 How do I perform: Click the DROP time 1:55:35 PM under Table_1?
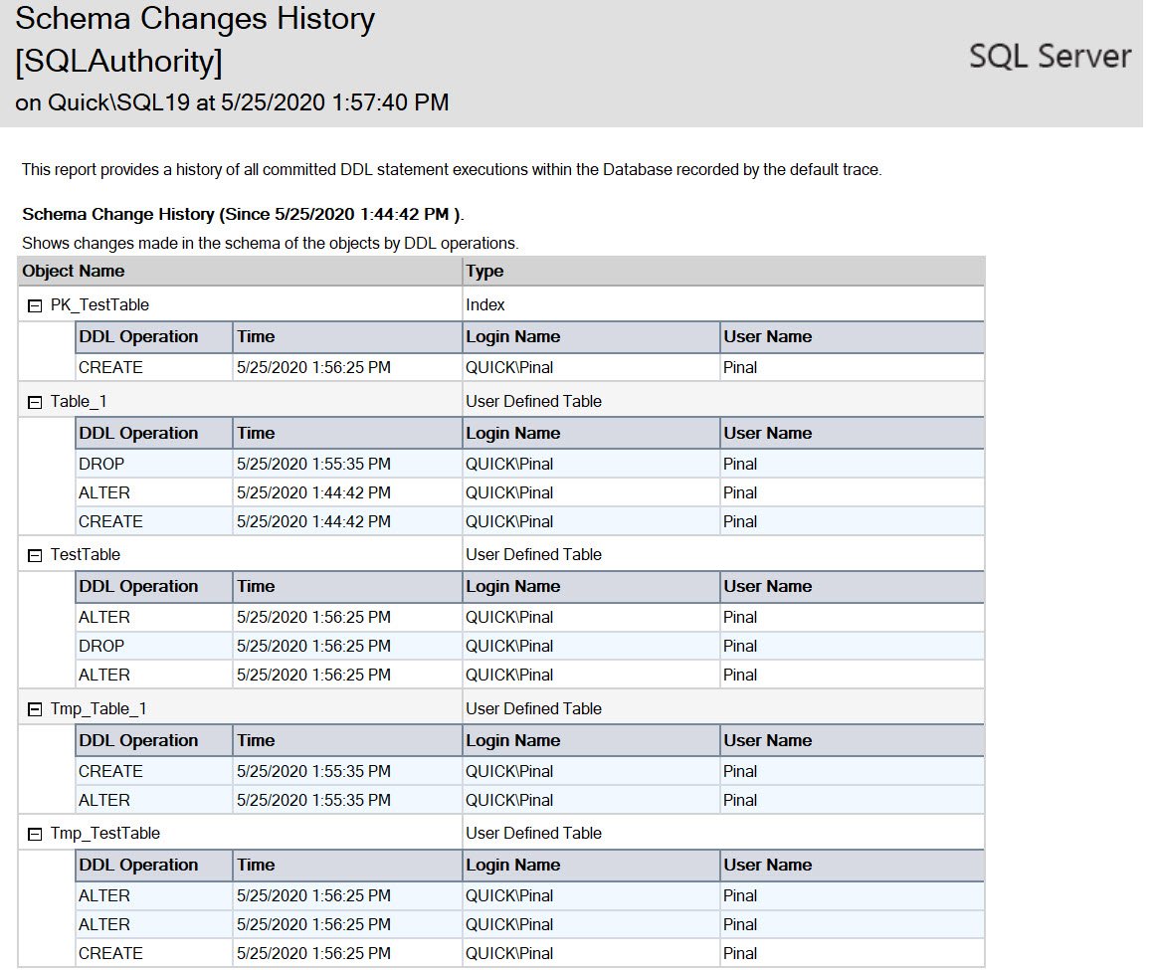tap(313, 464)
